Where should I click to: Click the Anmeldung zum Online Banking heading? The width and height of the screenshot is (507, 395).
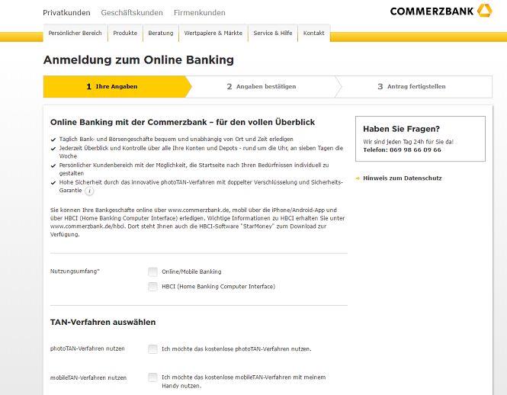(x=139, y=59)
